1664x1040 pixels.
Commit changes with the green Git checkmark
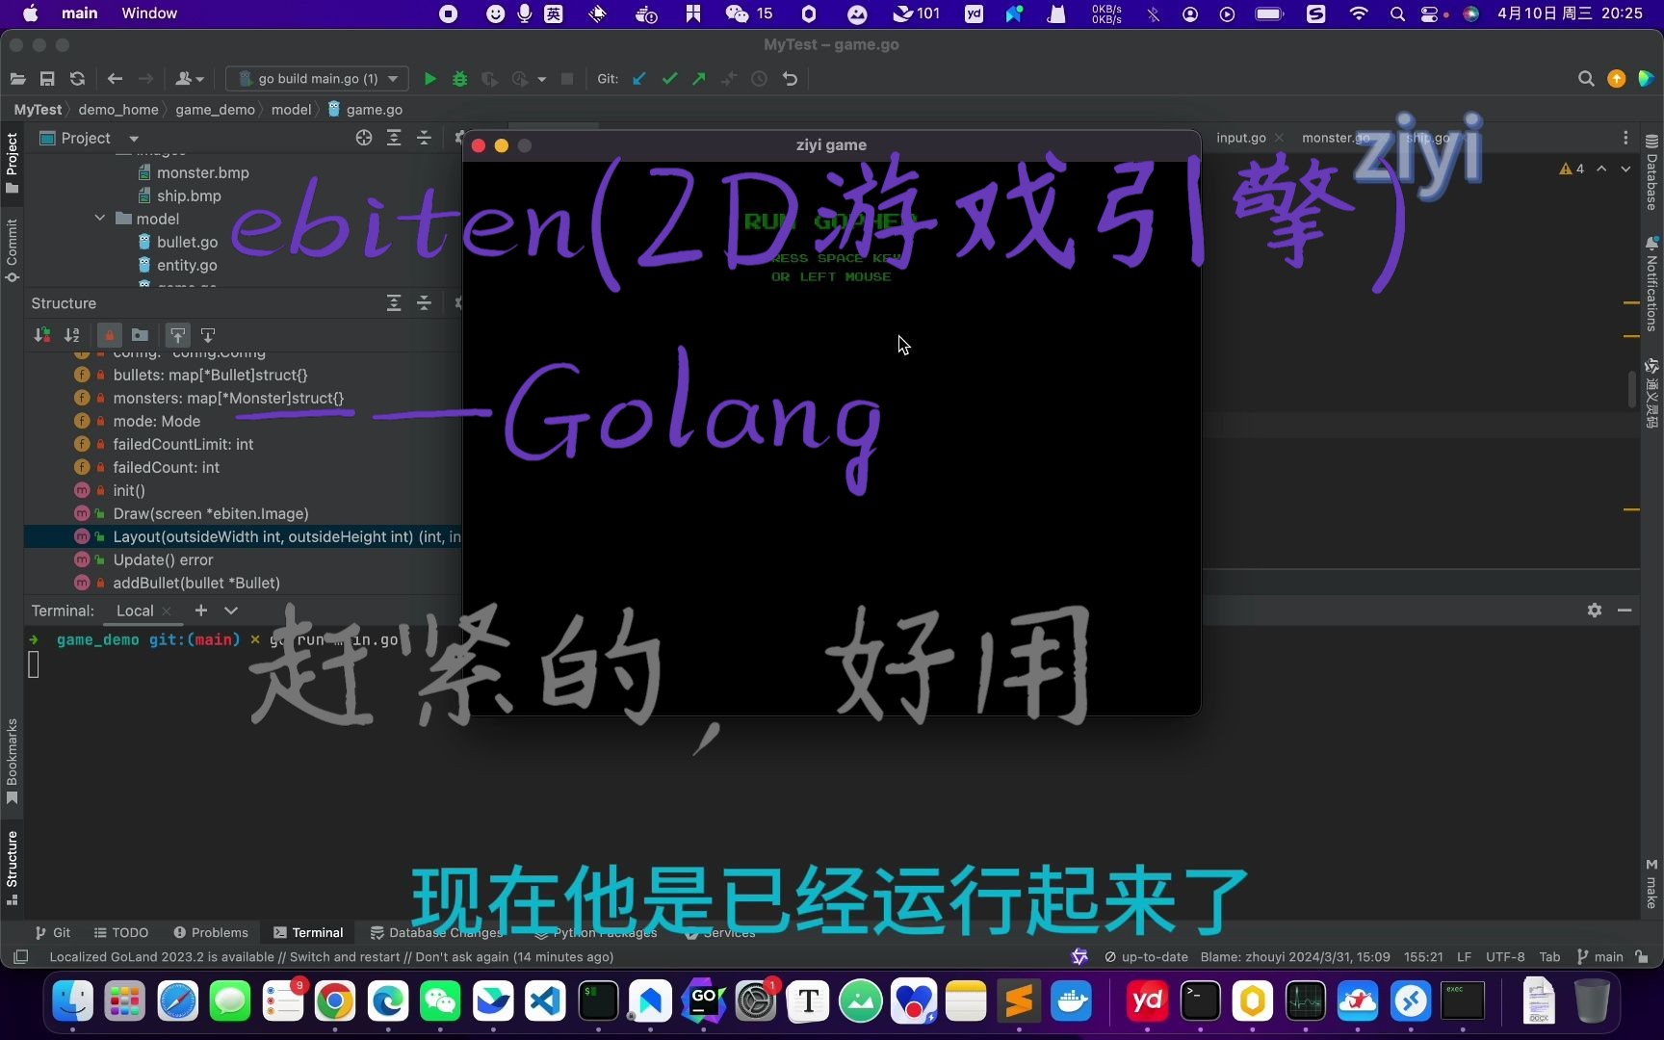(669, 79)
